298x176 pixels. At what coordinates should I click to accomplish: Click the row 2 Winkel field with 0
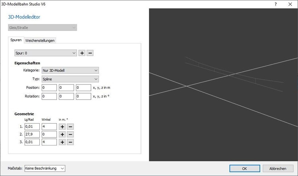pos(49,134)
